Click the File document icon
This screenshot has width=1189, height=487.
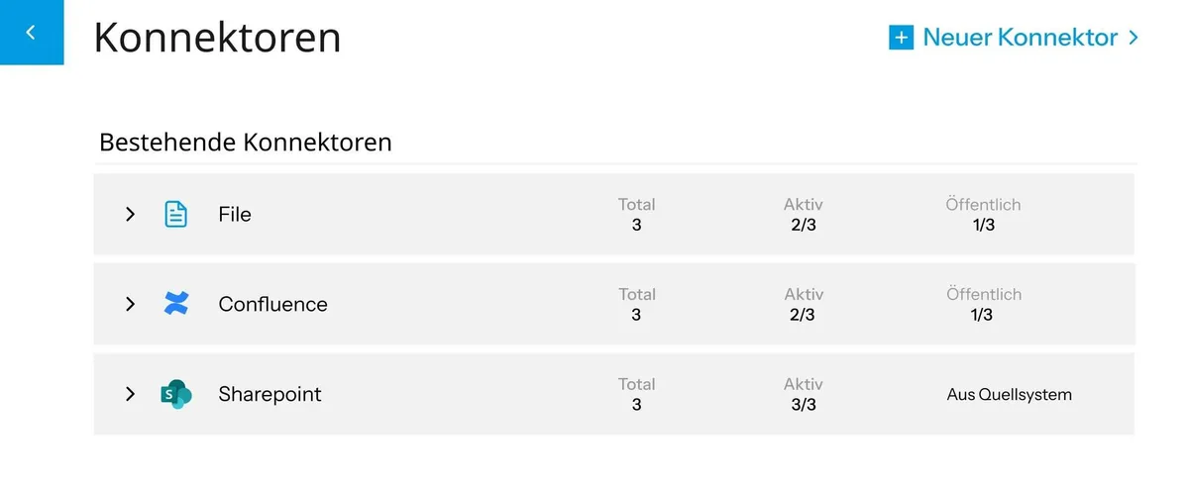175,214
